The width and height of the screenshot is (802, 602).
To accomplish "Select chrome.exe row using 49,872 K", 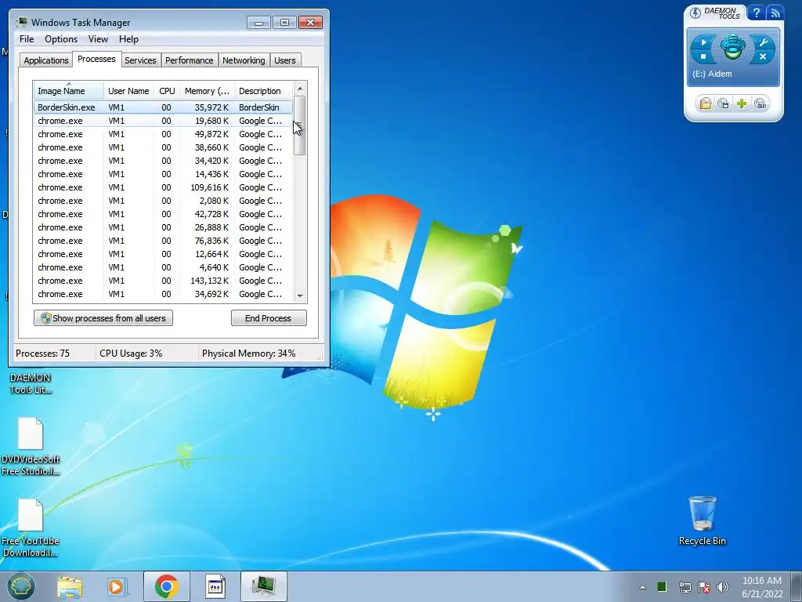I will pyautogui.click(x=163, y=134).
